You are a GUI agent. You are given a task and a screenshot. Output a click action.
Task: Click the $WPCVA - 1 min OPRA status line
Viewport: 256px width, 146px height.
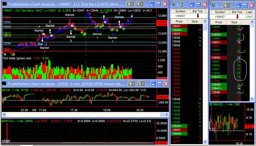(78, 121)
